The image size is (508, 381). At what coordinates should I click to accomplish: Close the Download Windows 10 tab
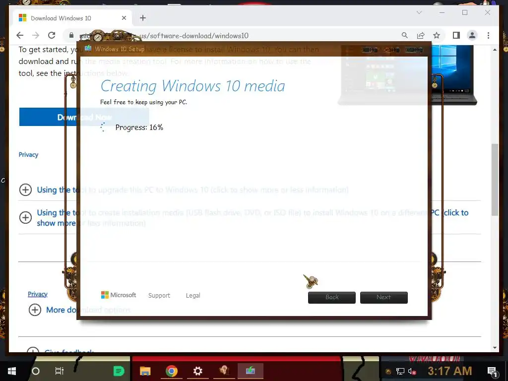tap(124, 18)
